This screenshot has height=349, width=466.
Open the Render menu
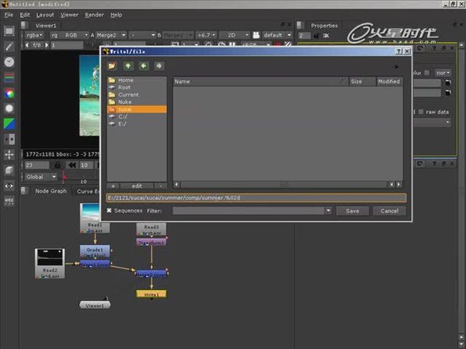click(x=94, y=15)
